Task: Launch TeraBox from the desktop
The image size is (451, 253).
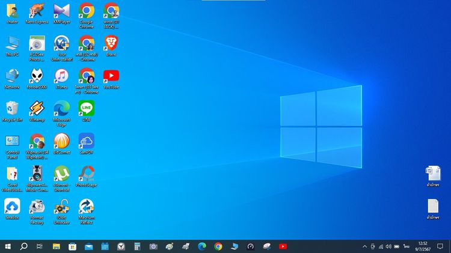Action: [12, 209]
